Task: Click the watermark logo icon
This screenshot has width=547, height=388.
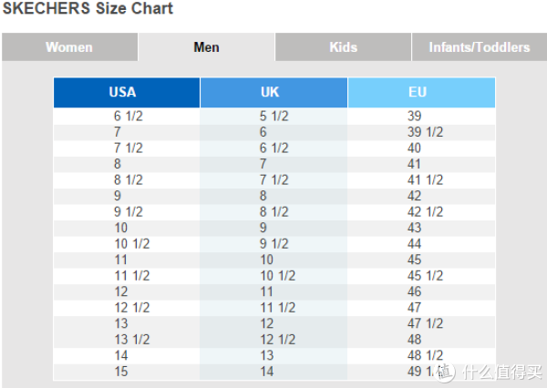Action: tap(446, 372)
